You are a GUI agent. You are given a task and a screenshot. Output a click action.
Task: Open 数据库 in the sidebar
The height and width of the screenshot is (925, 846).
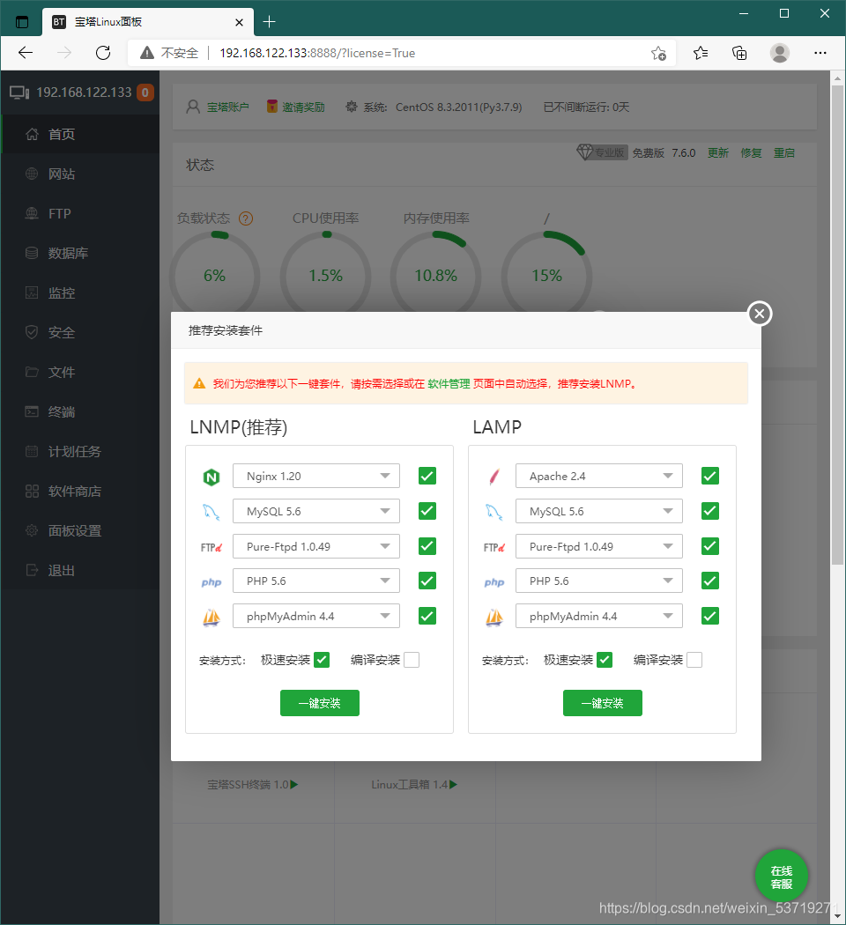point(80,253)
